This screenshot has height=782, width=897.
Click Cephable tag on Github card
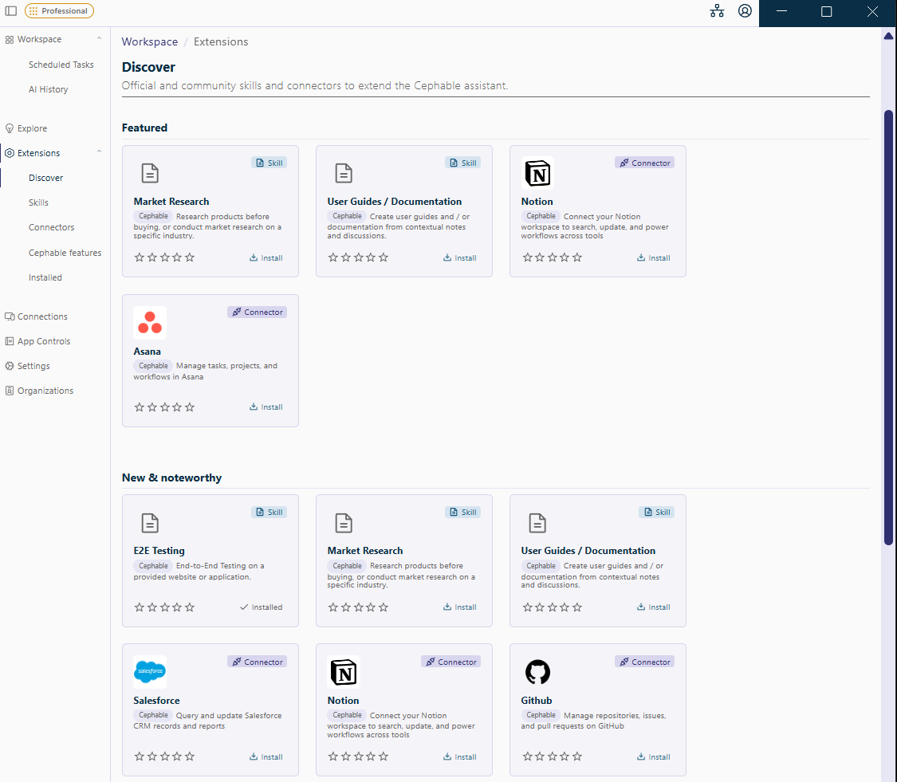pyautogui.click(x=541, y=715)
